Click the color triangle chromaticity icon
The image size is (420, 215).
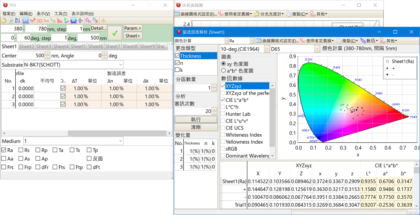pos(66,21)
